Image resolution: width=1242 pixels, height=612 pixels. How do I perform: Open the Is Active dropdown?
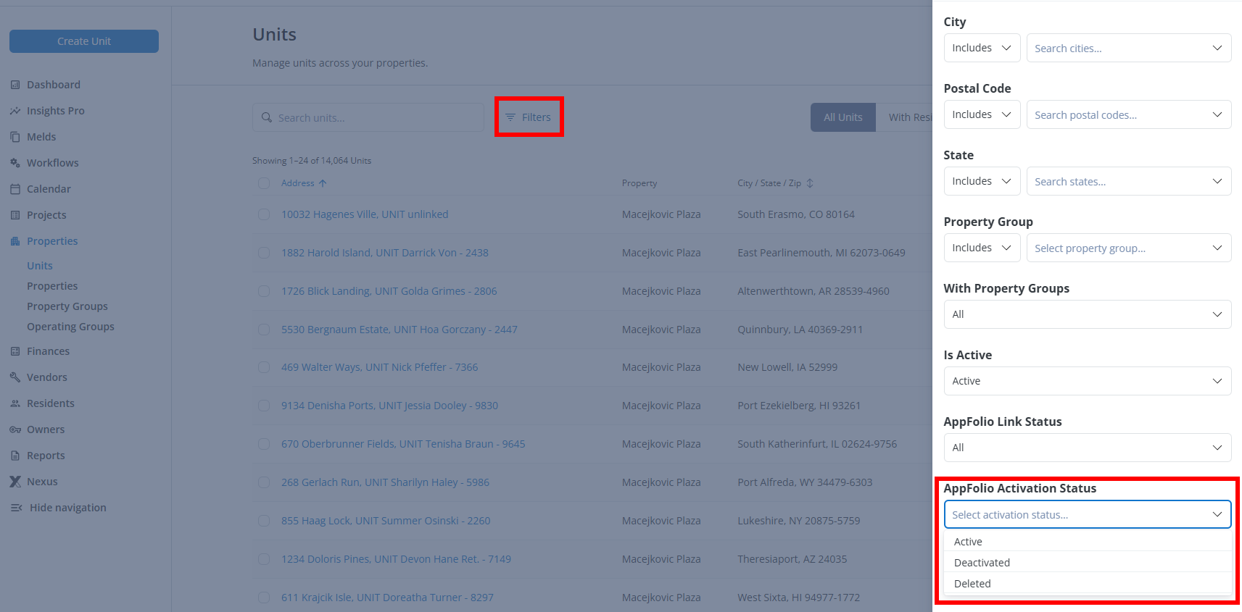tap(1088, 381)
